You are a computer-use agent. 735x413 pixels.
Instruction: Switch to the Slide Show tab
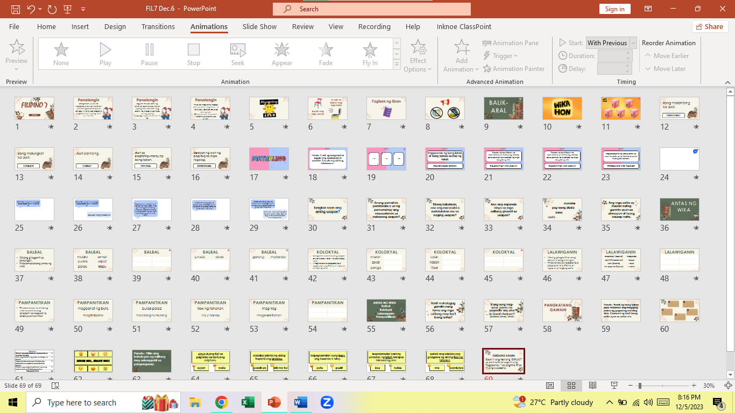[259, 26]
